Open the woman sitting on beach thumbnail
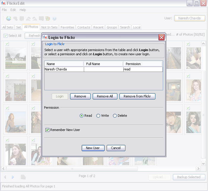 pos(15,122)
